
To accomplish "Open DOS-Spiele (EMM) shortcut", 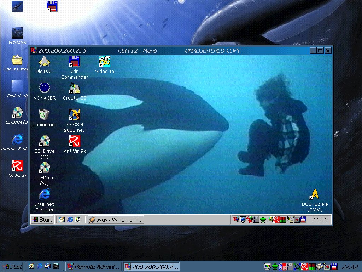I will (x=315, y=194).
